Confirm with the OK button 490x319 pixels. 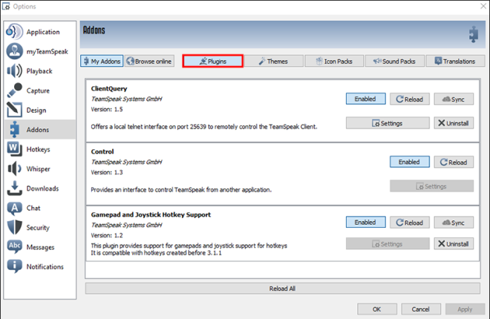pos(377,309)
